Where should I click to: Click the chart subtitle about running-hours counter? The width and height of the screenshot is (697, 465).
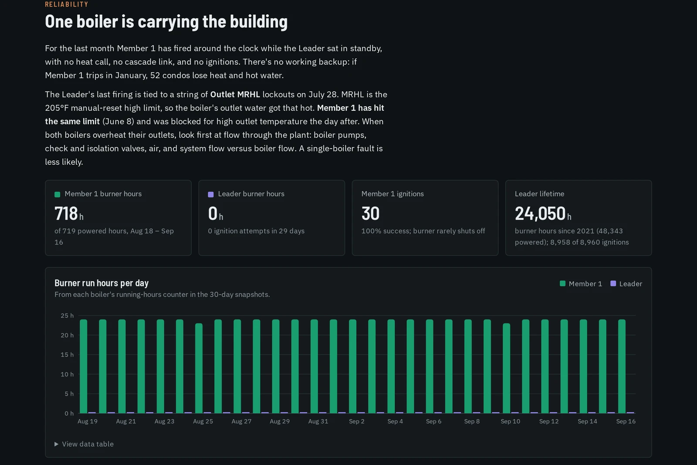coord(162,295)
